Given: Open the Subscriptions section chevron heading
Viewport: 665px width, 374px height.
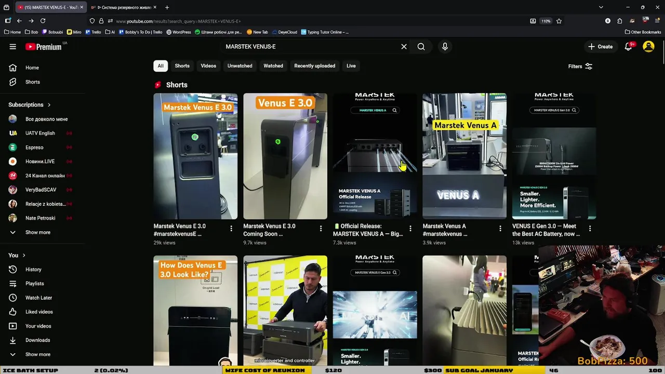Looking at the screenshot, I should [x=30, y=105].
